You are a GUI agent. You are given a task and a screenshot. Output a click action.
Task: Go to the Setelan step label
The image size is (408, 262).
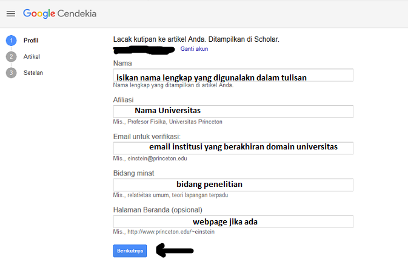[x=33, y=73]
